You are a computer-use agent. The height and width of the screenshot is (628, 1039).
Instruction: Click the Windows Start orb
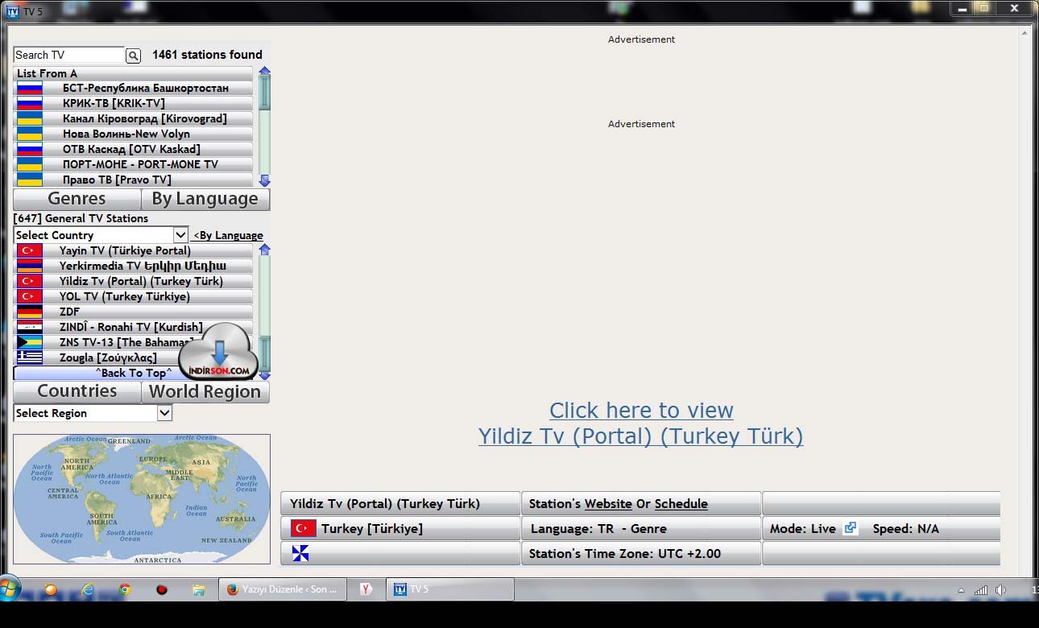pos(8,589)
